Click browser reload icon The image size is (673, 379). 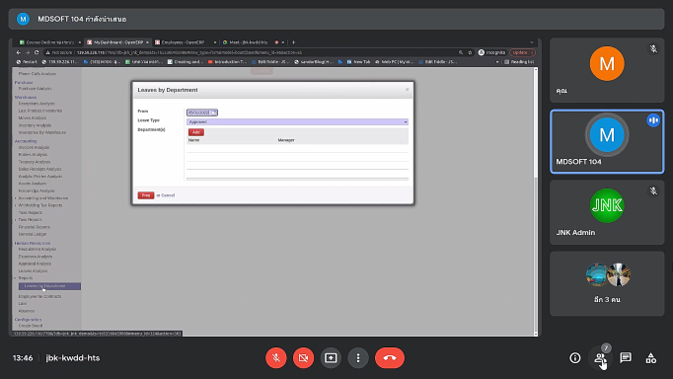point(37,52)
